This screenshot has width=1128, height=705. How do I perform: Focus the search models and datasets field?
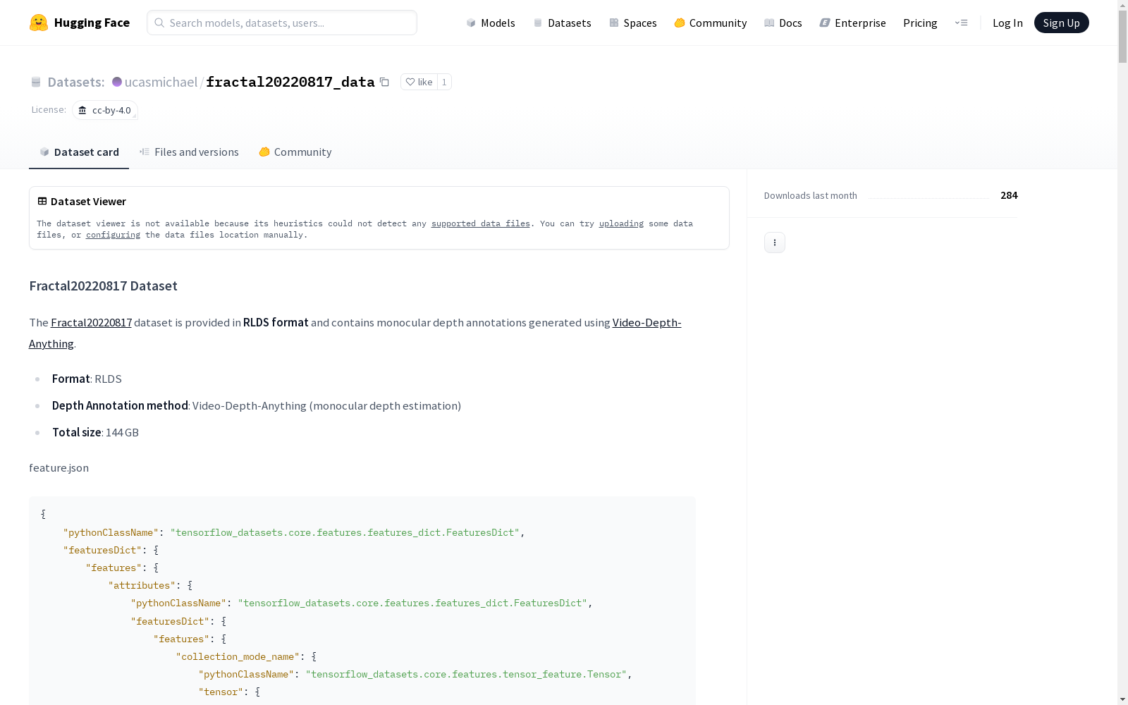(282, 23)
